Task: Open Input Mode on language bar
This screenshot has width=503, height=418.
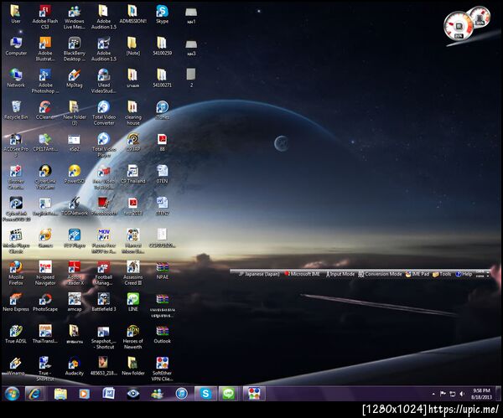Action: click(340, 274)
